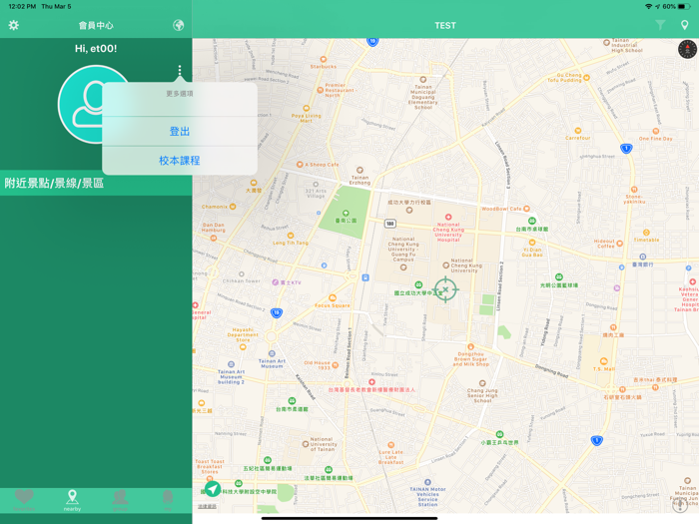
Task: Tap the info icon at map bottom right
Action: click(x=680, y=506)
